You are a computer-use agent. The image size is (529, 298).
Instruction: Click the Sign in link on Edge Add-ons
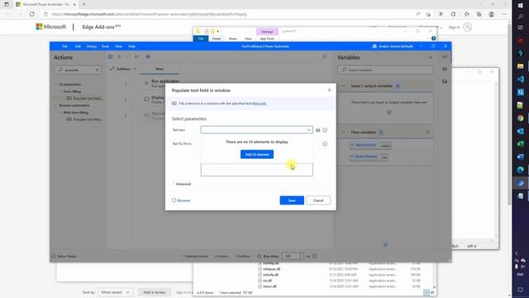[x=454, y=27]
